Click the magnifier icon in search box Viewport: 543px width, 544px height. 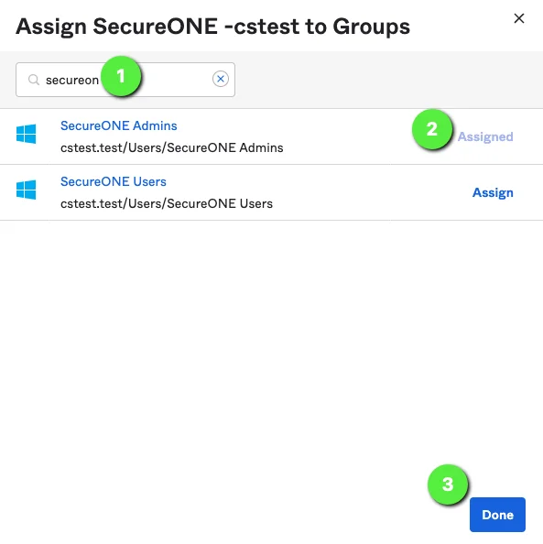tap(34, 80)
